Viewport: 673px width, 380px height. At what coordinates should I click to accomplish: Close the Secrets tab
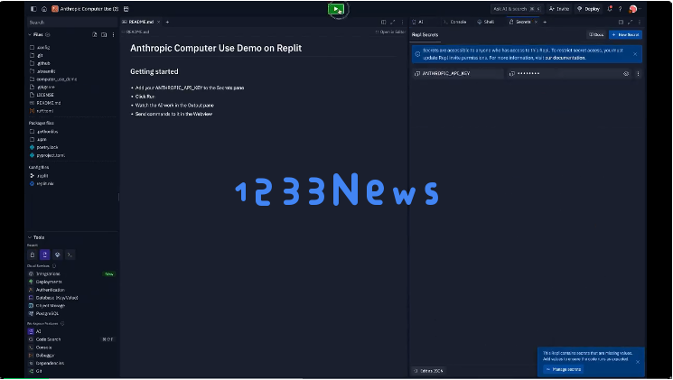point(536,22)
